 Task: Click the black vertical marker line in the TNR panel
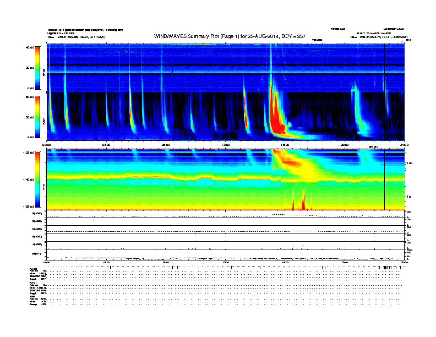pos(384,180)
